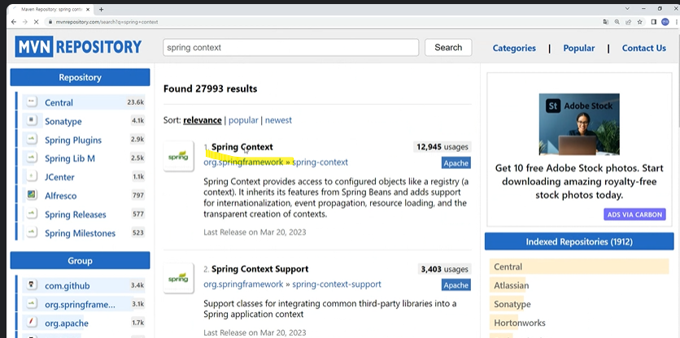Screen dimensions: 680x338
Task: Click the tab search chevron
Action: click(x=627, y=9)
